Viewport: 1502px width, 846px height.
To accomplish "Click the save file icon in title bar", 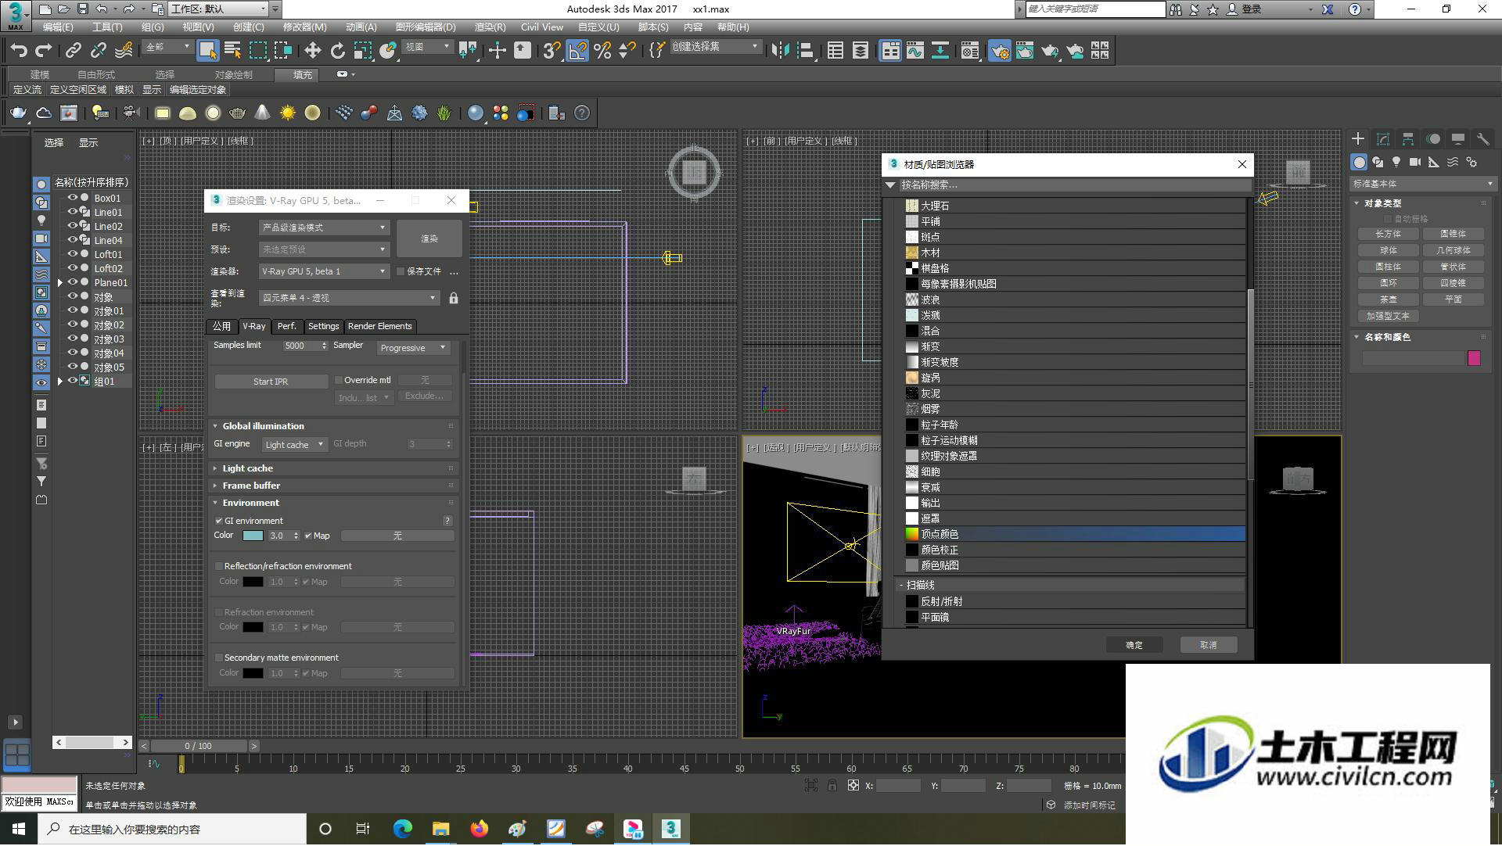I will click(x=83, y=9).
